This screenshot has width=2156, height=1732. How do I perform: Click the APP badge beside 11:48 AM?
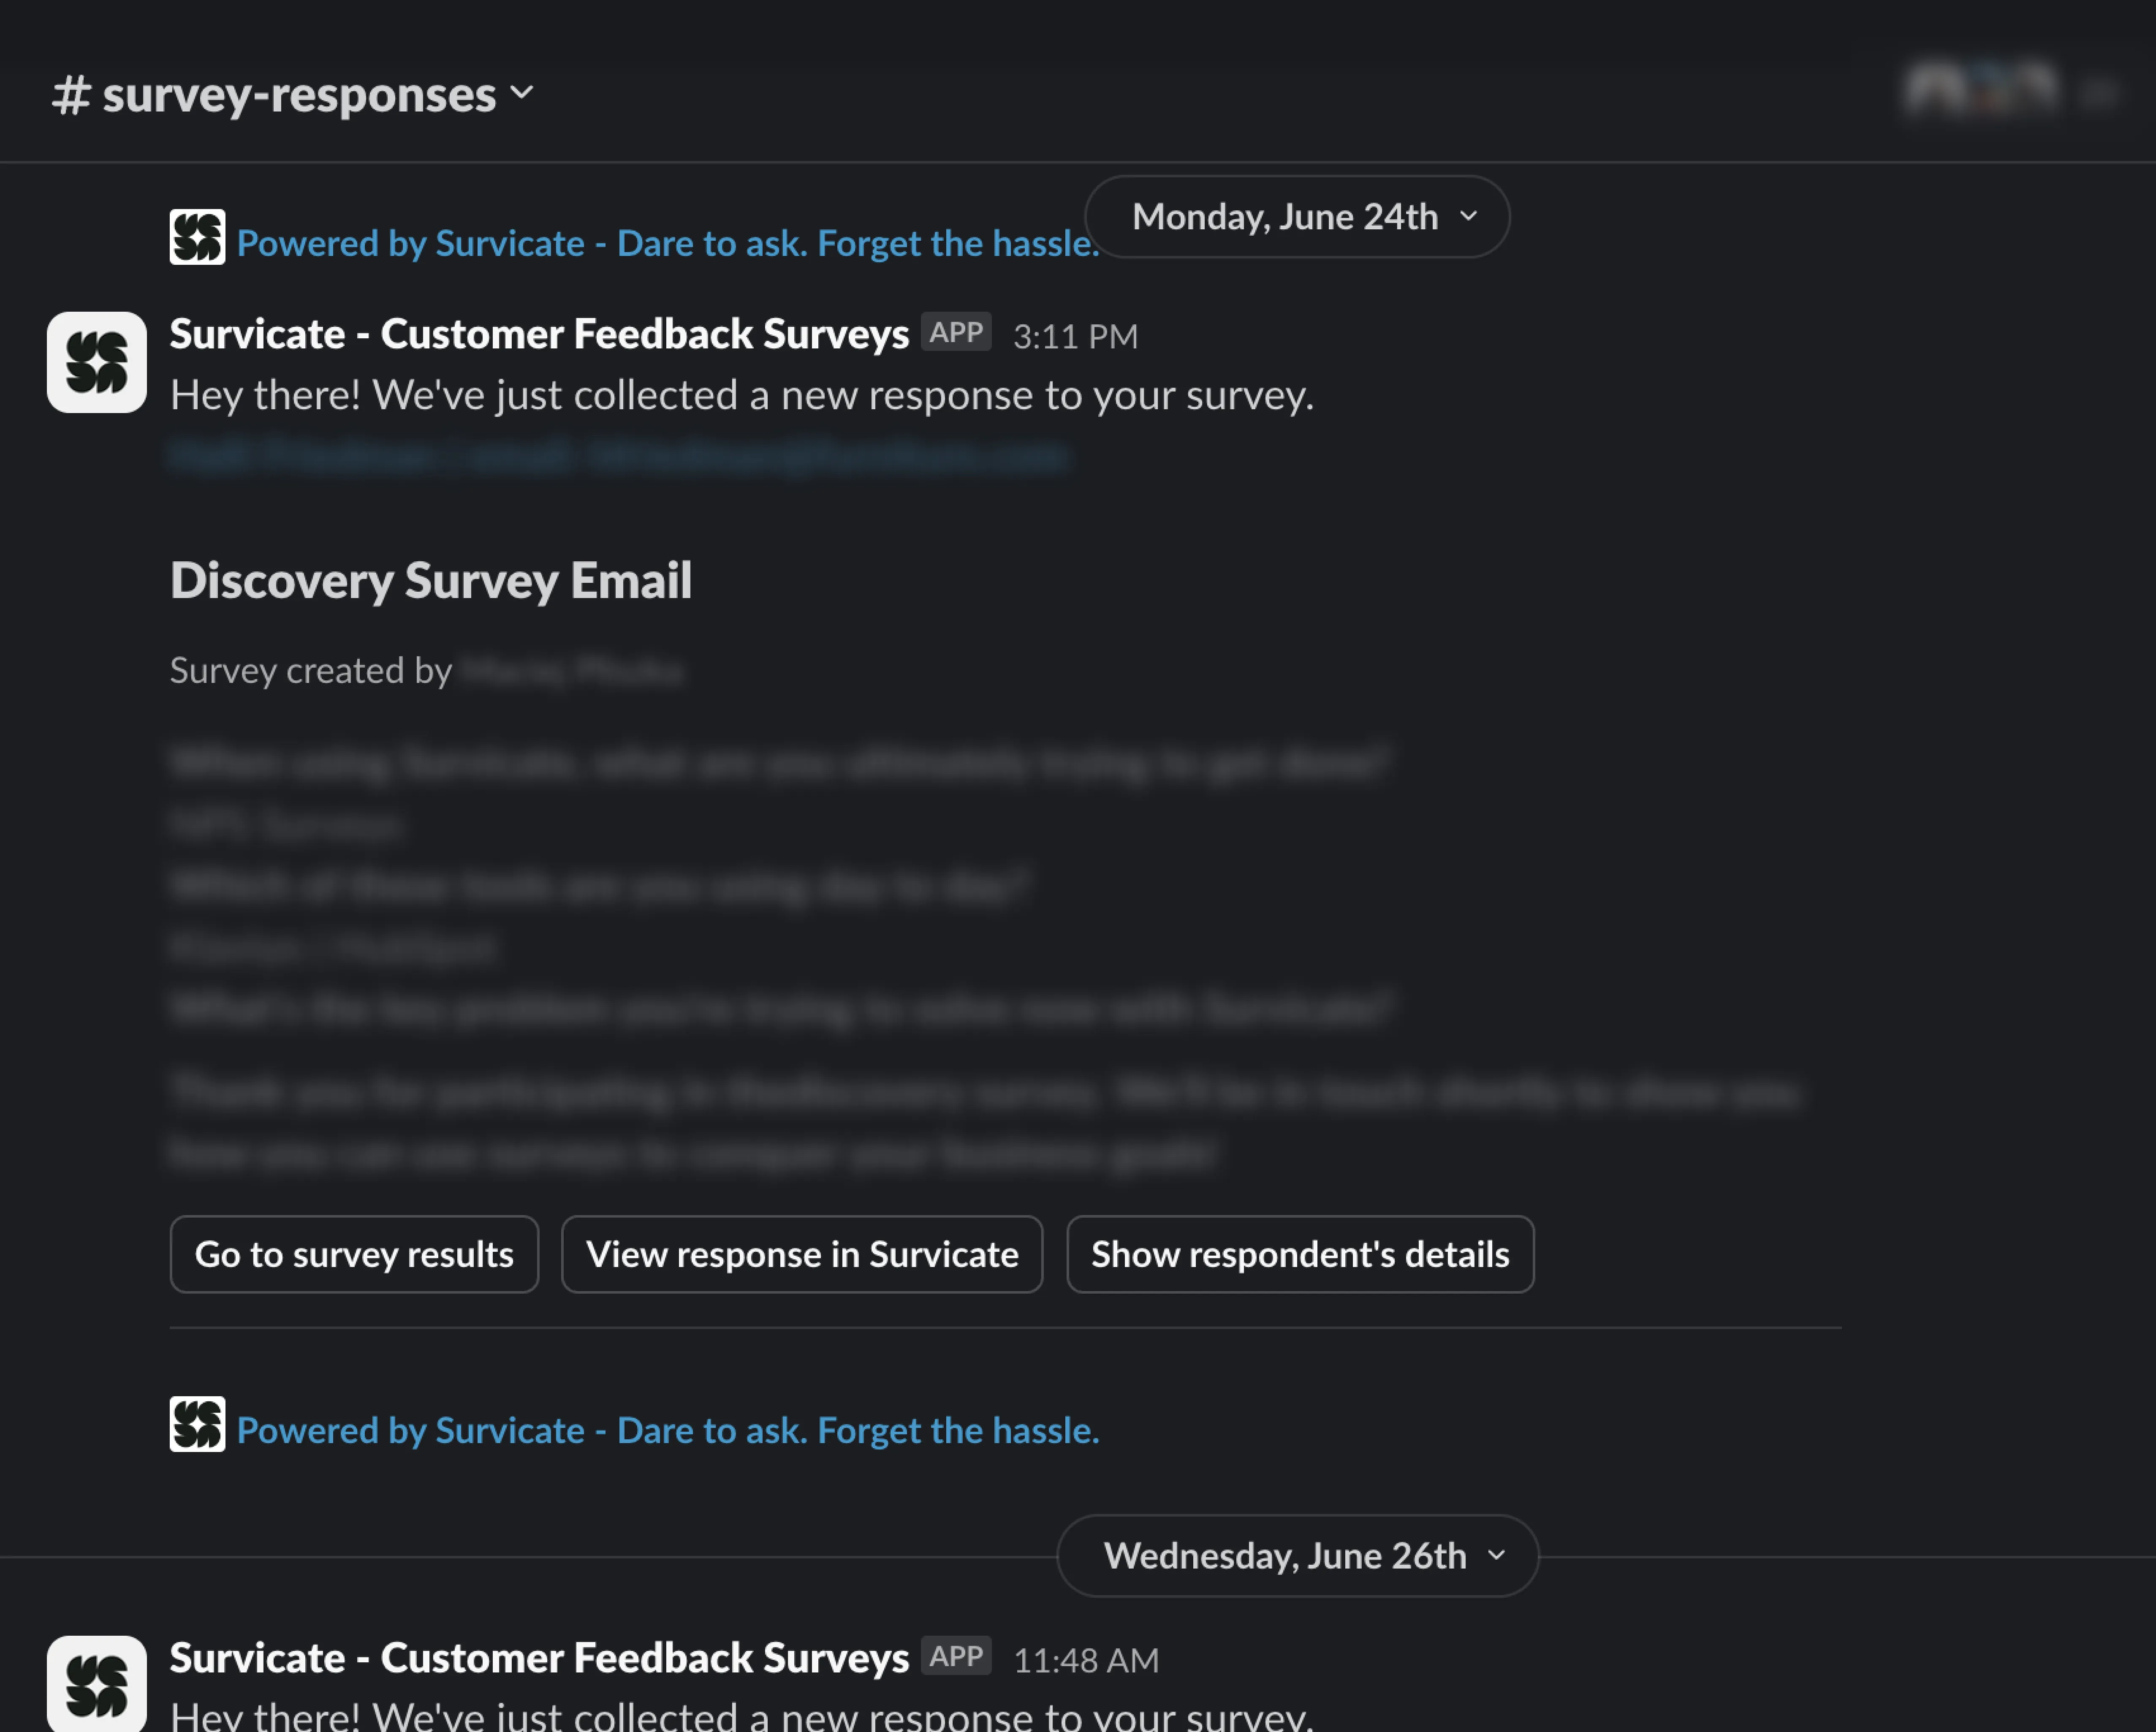[955, 1656]
